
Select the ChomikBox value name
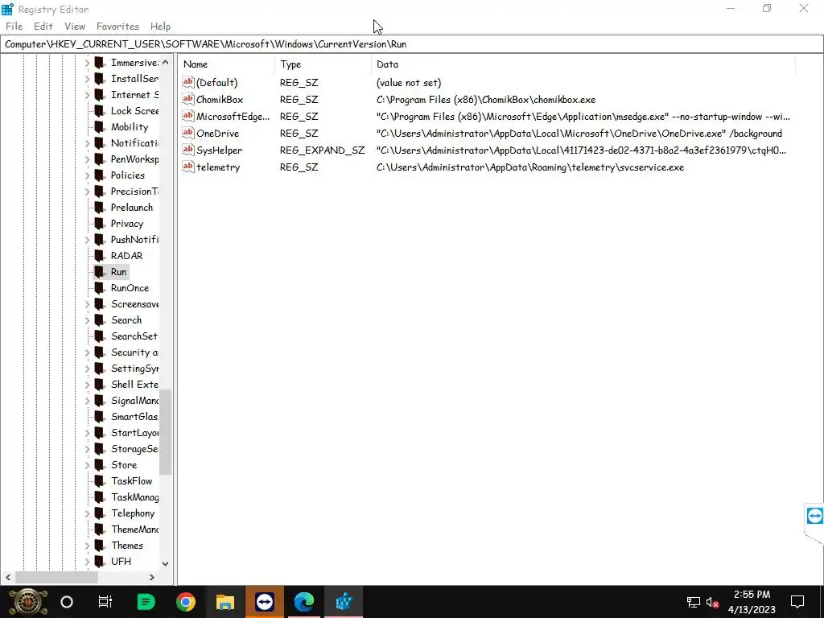(220, 99)
